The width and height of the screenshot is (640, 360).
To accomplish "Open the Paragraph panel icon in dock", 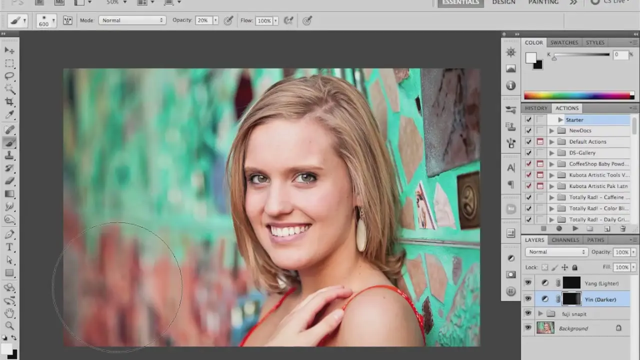I will (511, 184).
